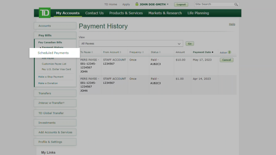Sort by Status column arrows
Image resolution: width=276 pixels, height=155 pixels.
tap(160, 52)
